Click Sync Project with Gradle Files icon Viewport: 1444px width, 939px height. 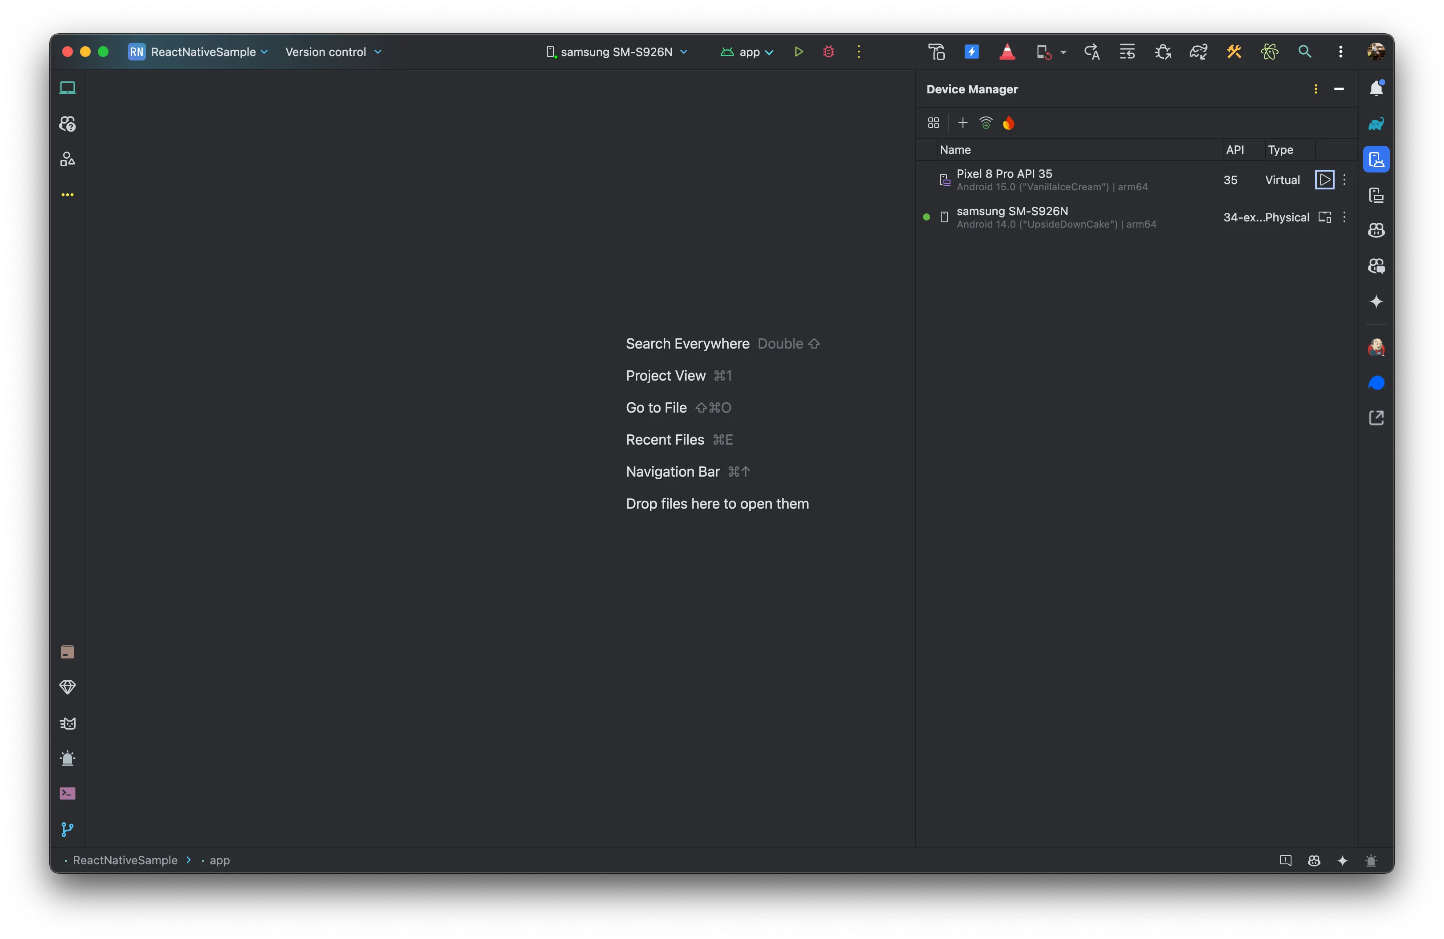1198,52
